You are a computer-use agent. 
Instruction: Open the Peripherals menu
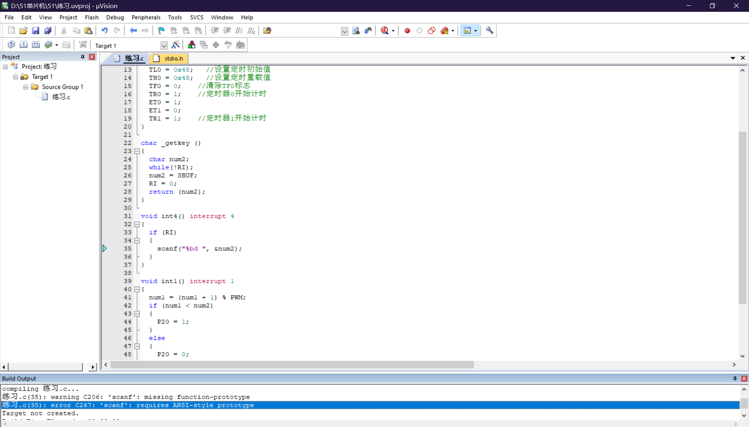pyautogui.click(x=146, y=17)
